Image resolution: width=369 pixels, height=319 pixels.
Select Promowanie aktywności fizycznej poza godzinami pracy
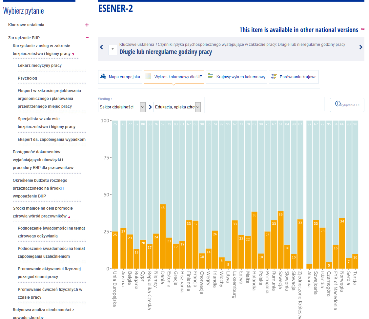tap(49, 273)
